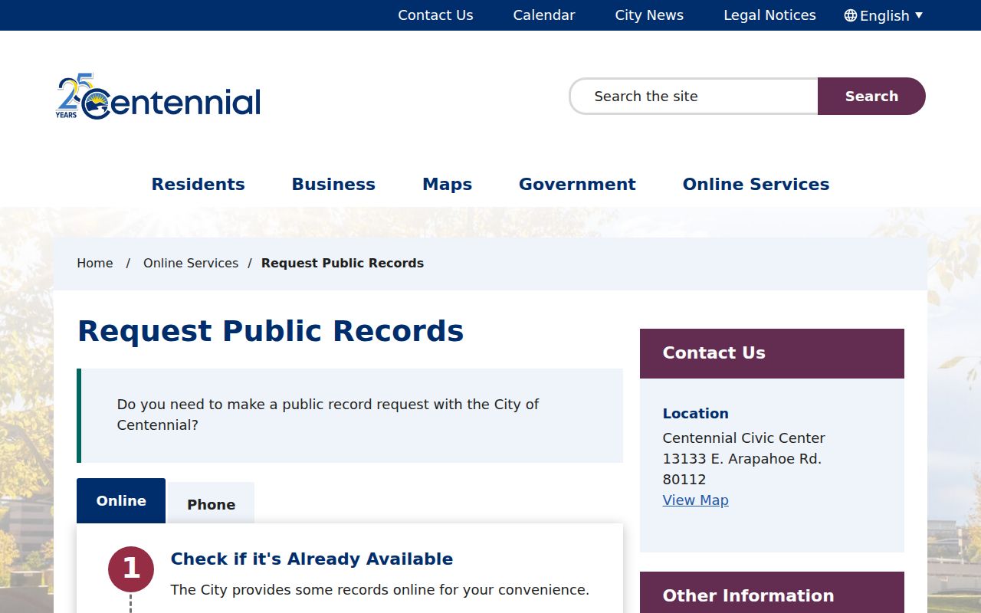Focus the Search the site field

(694, 96)
